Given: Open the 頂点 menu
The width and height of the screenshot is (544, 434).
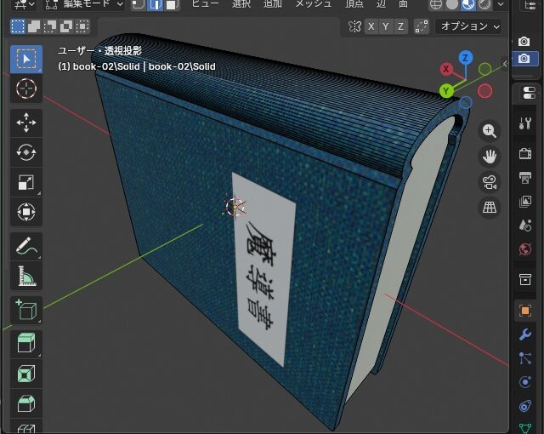Looking at the screenshot, I should (354, 4).
